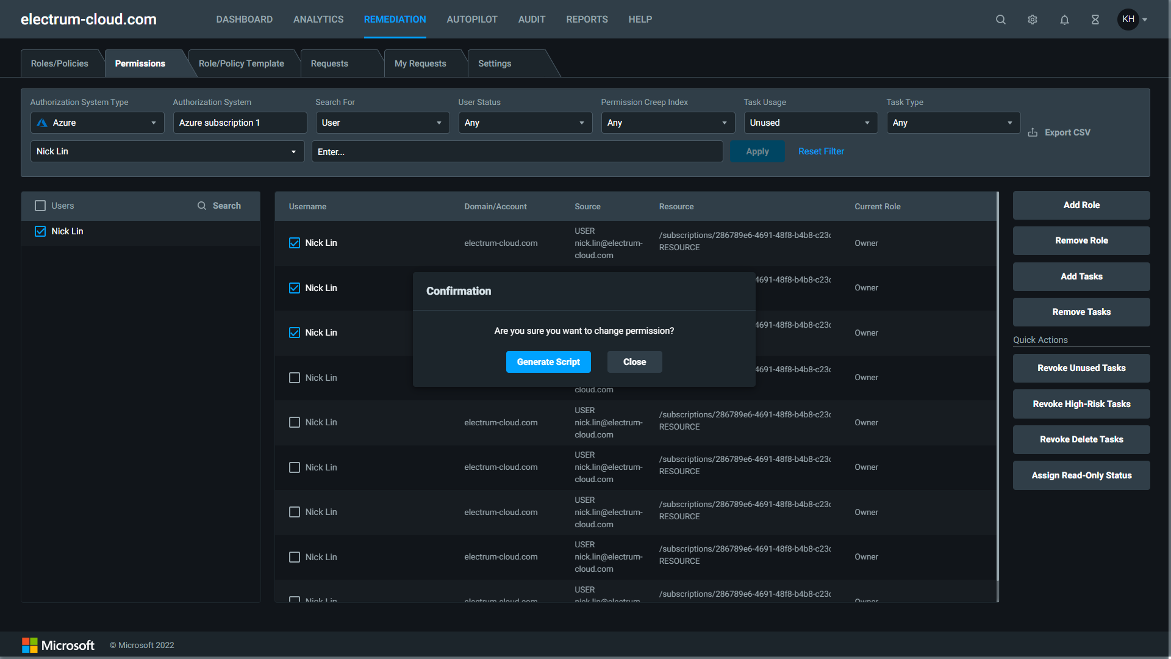This screenshot has height=659, width=1171.
Task: Go to the REPORTS menu
Action: click(587, 20)
